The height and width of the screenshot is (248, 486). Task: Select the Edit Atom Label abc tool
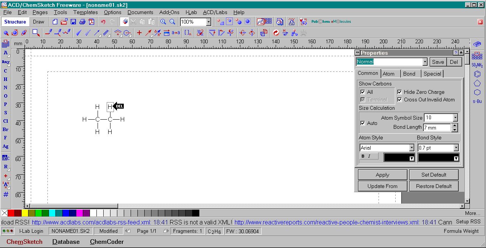coord(6,158)
